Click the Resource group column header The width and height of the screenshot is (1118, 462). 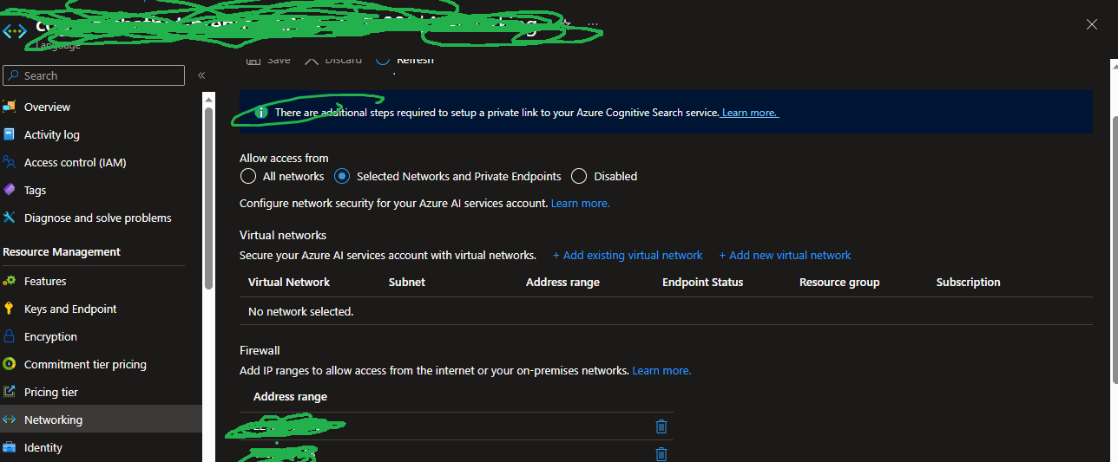(839, 282)
